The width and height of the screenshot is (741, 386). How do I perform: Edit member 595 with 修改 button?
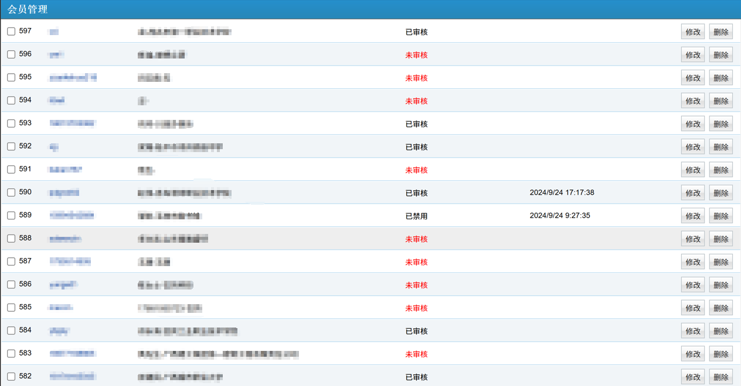(693, 78)
